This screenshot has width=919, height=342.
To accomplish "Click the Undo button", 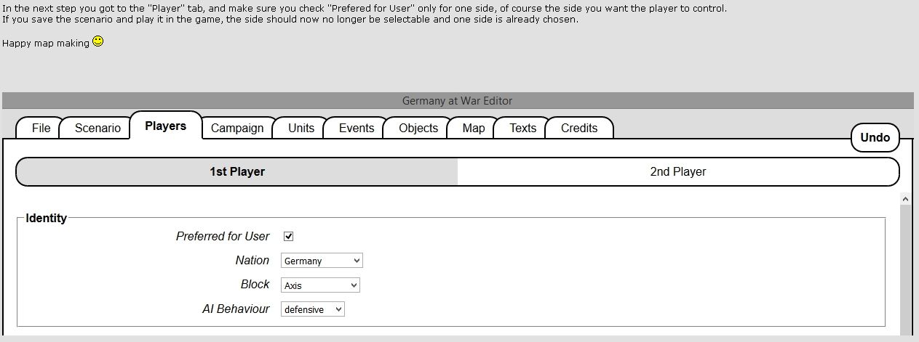I will pos(875,137).
